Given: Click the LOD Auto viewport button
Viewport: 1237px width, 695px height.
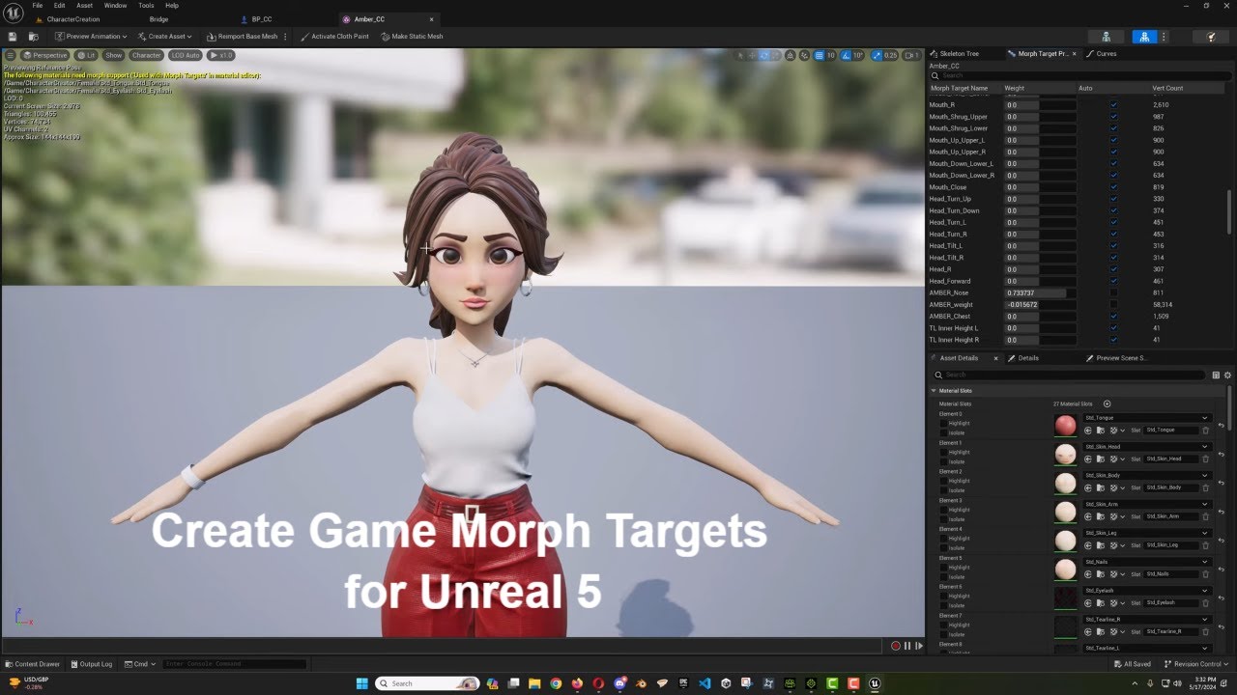Looking at the screenshot, I should click(x=185, y=55).
